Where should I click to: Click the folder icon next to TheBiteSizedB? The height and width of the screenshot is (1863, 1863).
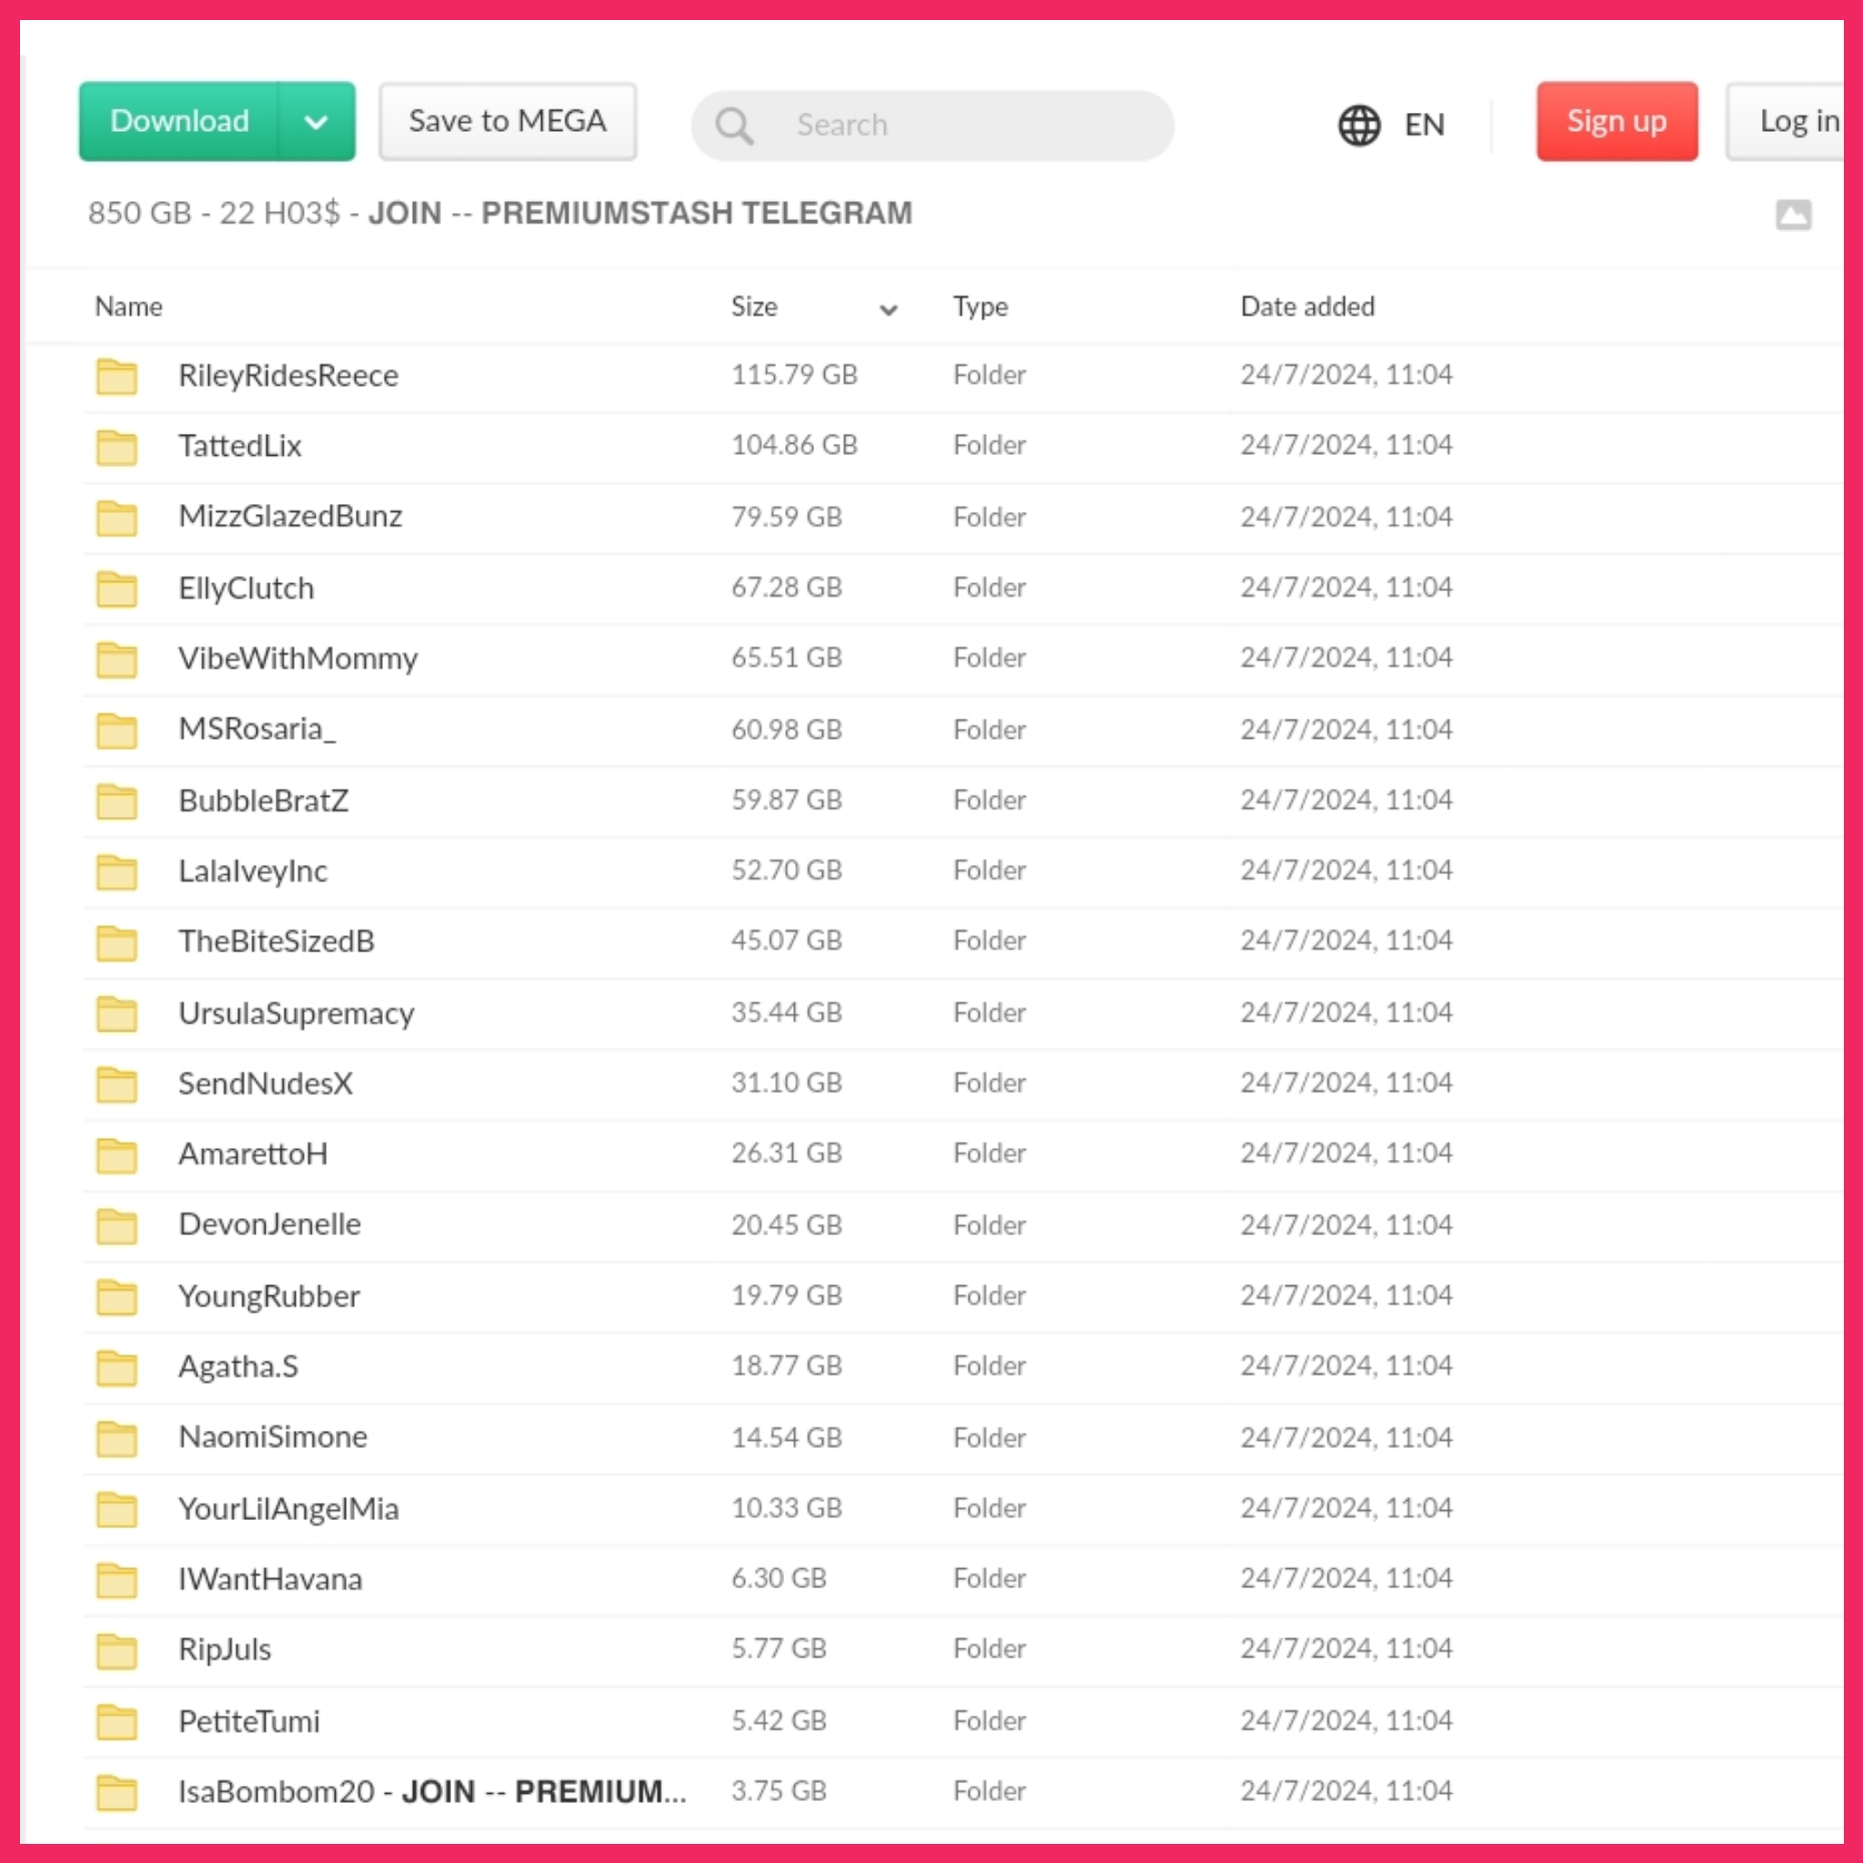(116, 943)
